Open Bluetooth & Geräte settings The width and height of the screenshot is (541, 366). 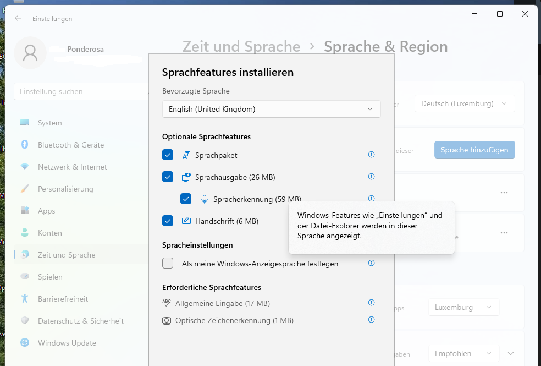70,145
